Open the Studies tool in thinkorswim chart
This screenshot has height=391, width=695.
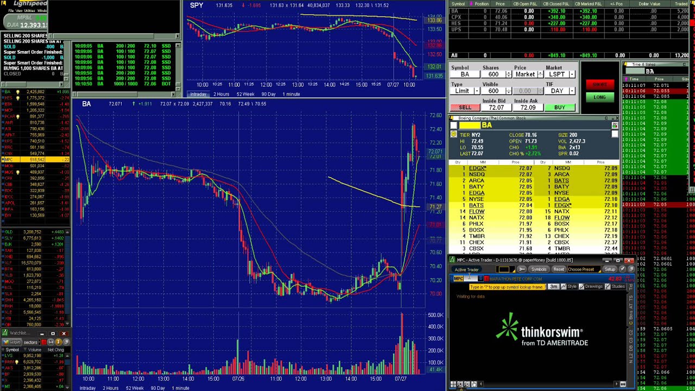coord(615,286)
